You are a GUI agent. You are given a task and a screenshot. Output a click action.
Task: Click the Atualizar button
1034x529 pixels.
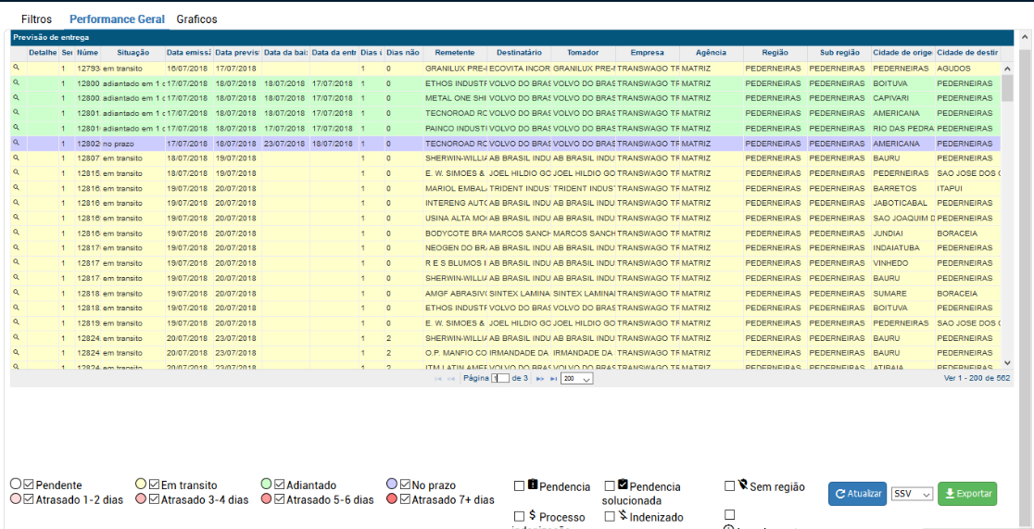coord(857,494)
